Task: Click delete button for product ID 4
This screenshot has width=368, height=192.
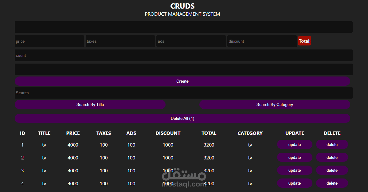Action: pyautogui.click(x=332, y=183)
